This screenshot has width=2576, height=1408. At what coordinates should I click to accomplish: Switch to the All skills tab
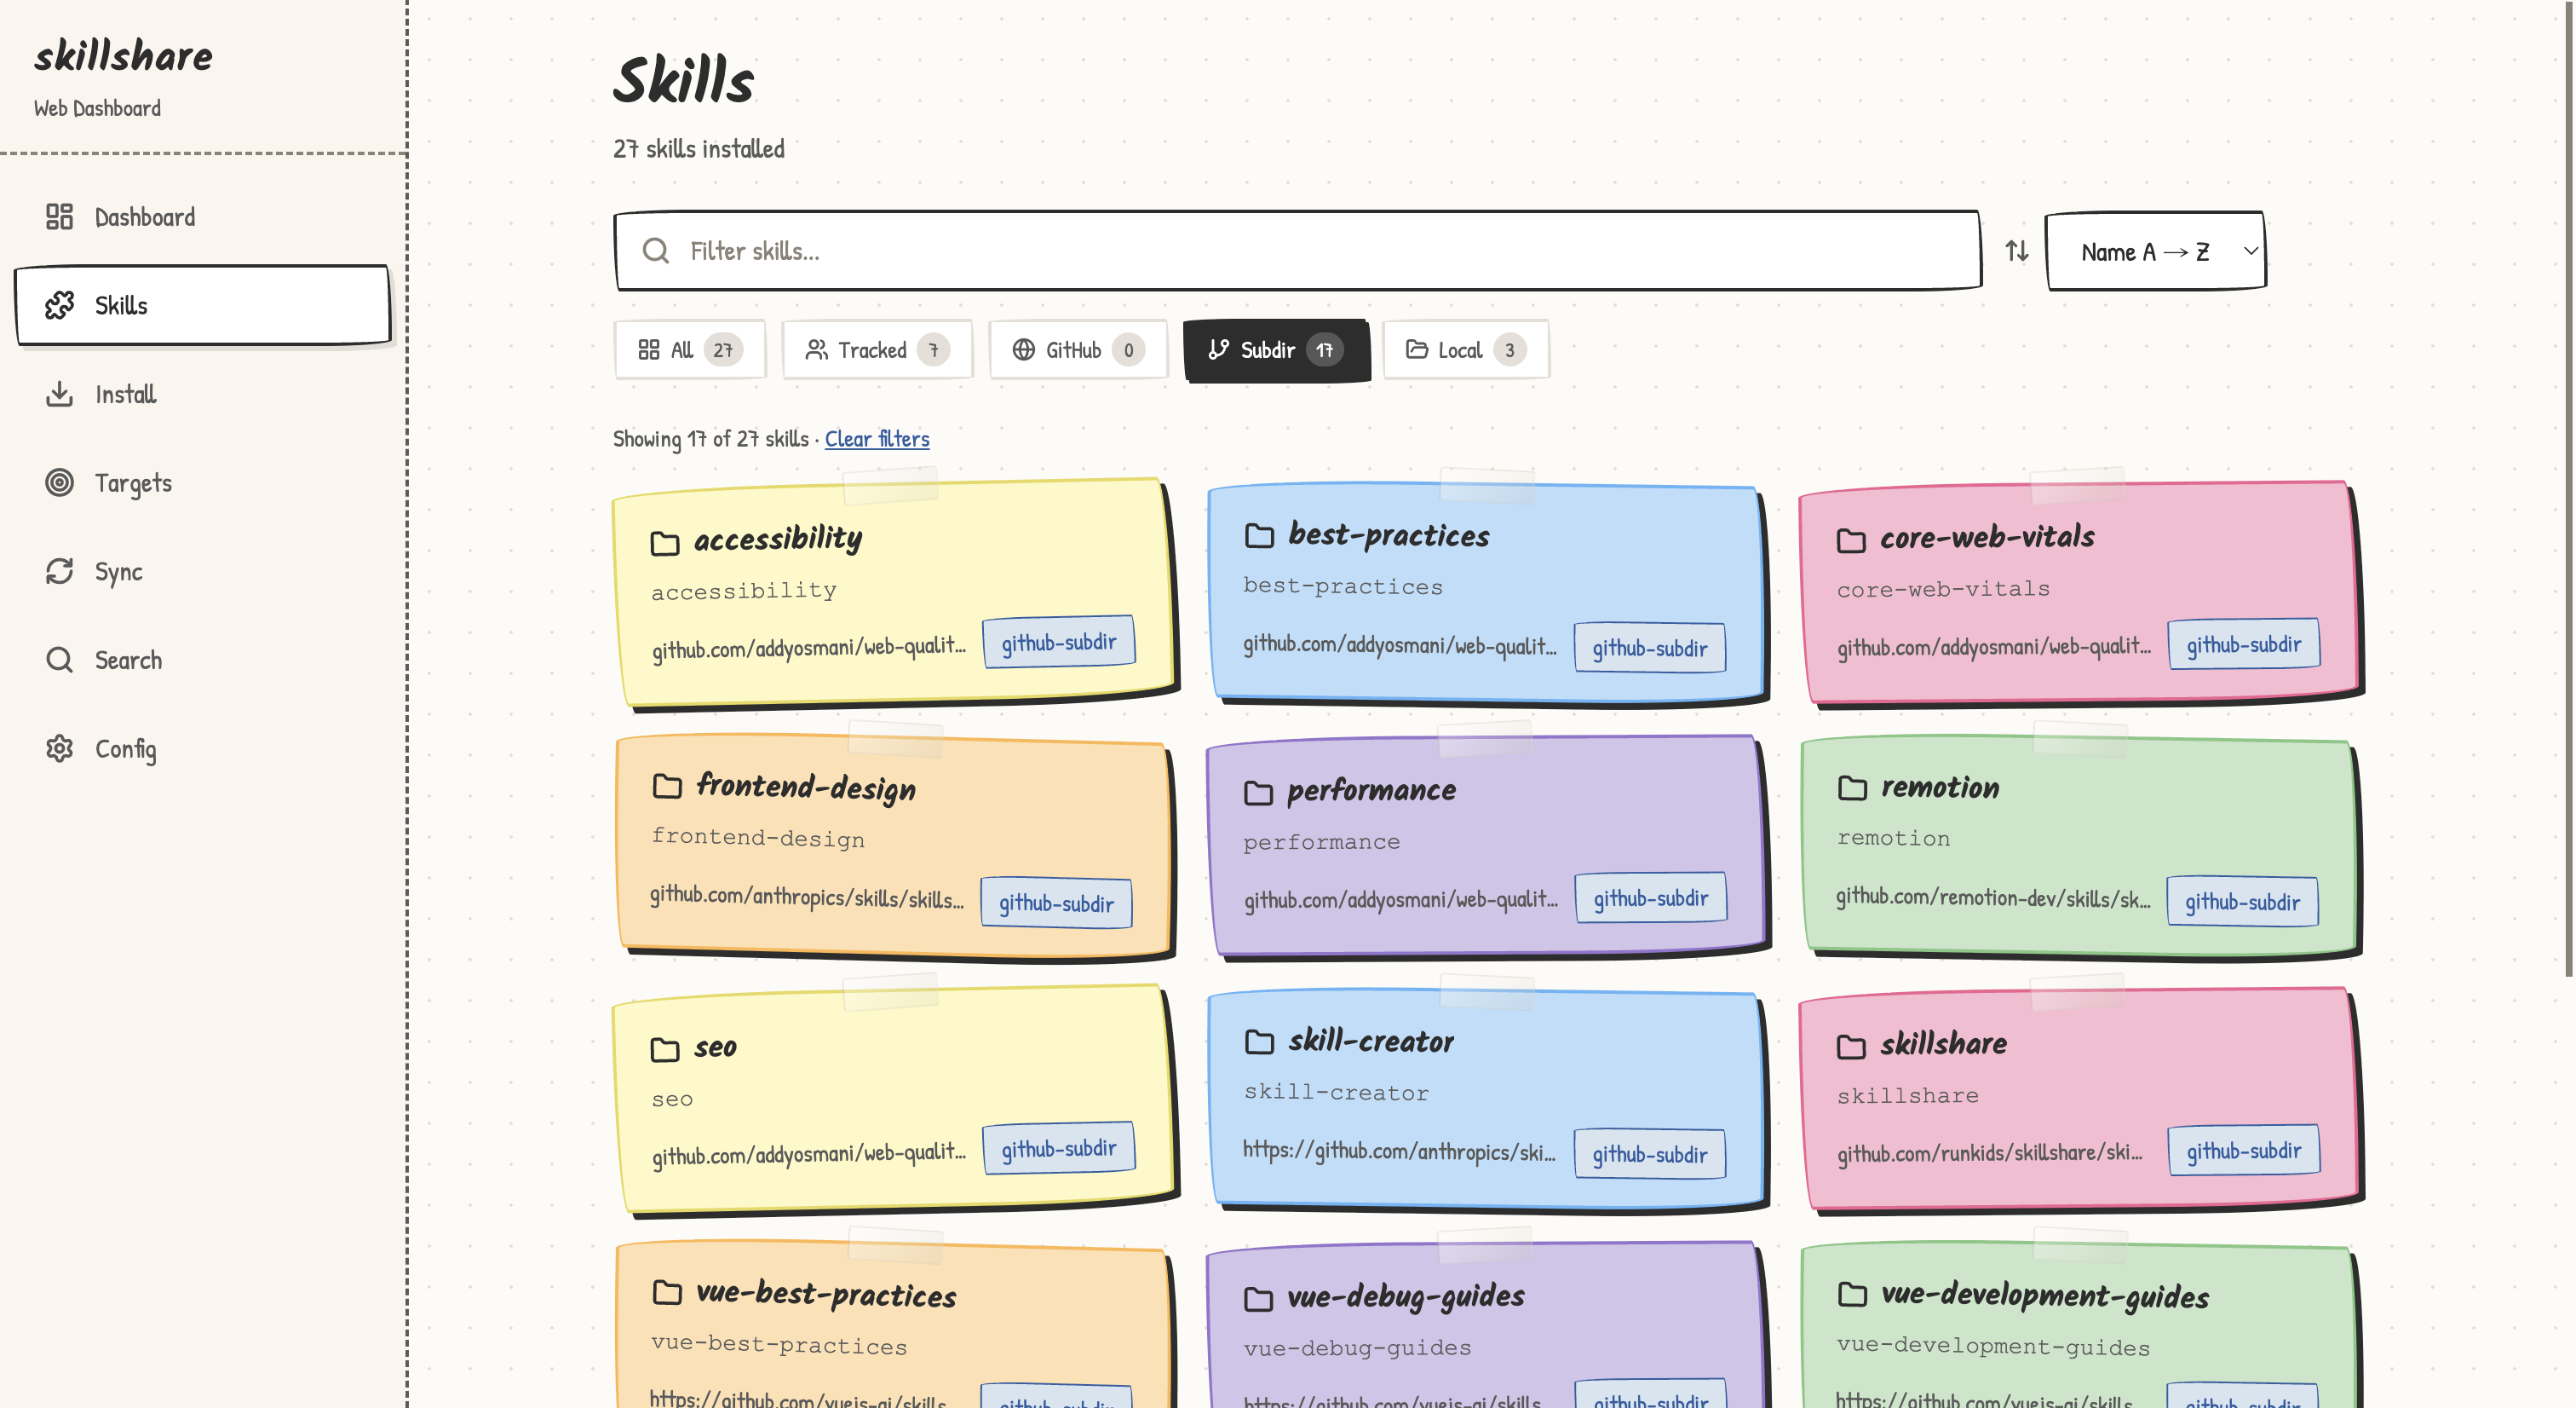tap(689, 349)
